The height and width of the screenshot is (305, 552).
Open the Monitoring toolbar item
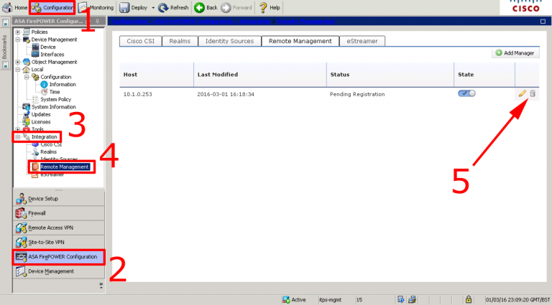coord(96,7)
